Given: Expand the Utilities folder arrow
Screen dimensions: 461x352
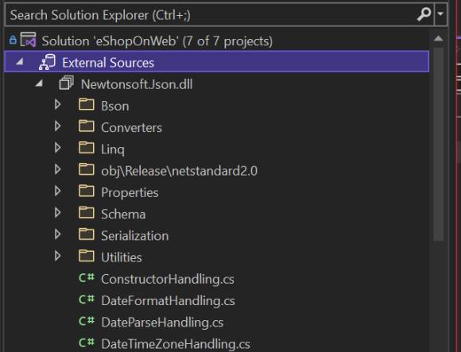Looking at the screenshot, I should [x=57, y=256].
